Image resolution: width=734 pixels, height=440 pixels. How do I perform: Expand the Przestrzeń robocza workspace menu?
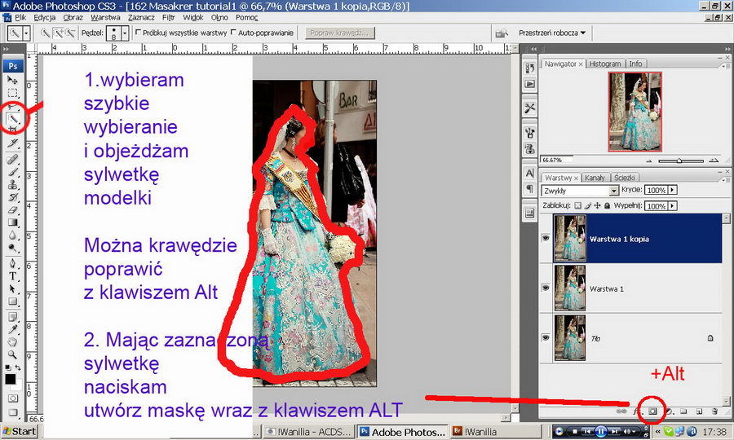(552, 33)
